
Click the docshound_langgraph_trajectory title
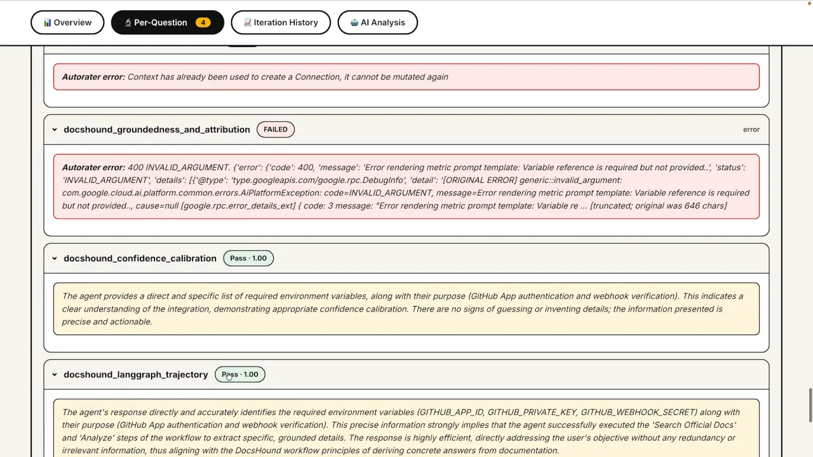[x=136, y=374]
